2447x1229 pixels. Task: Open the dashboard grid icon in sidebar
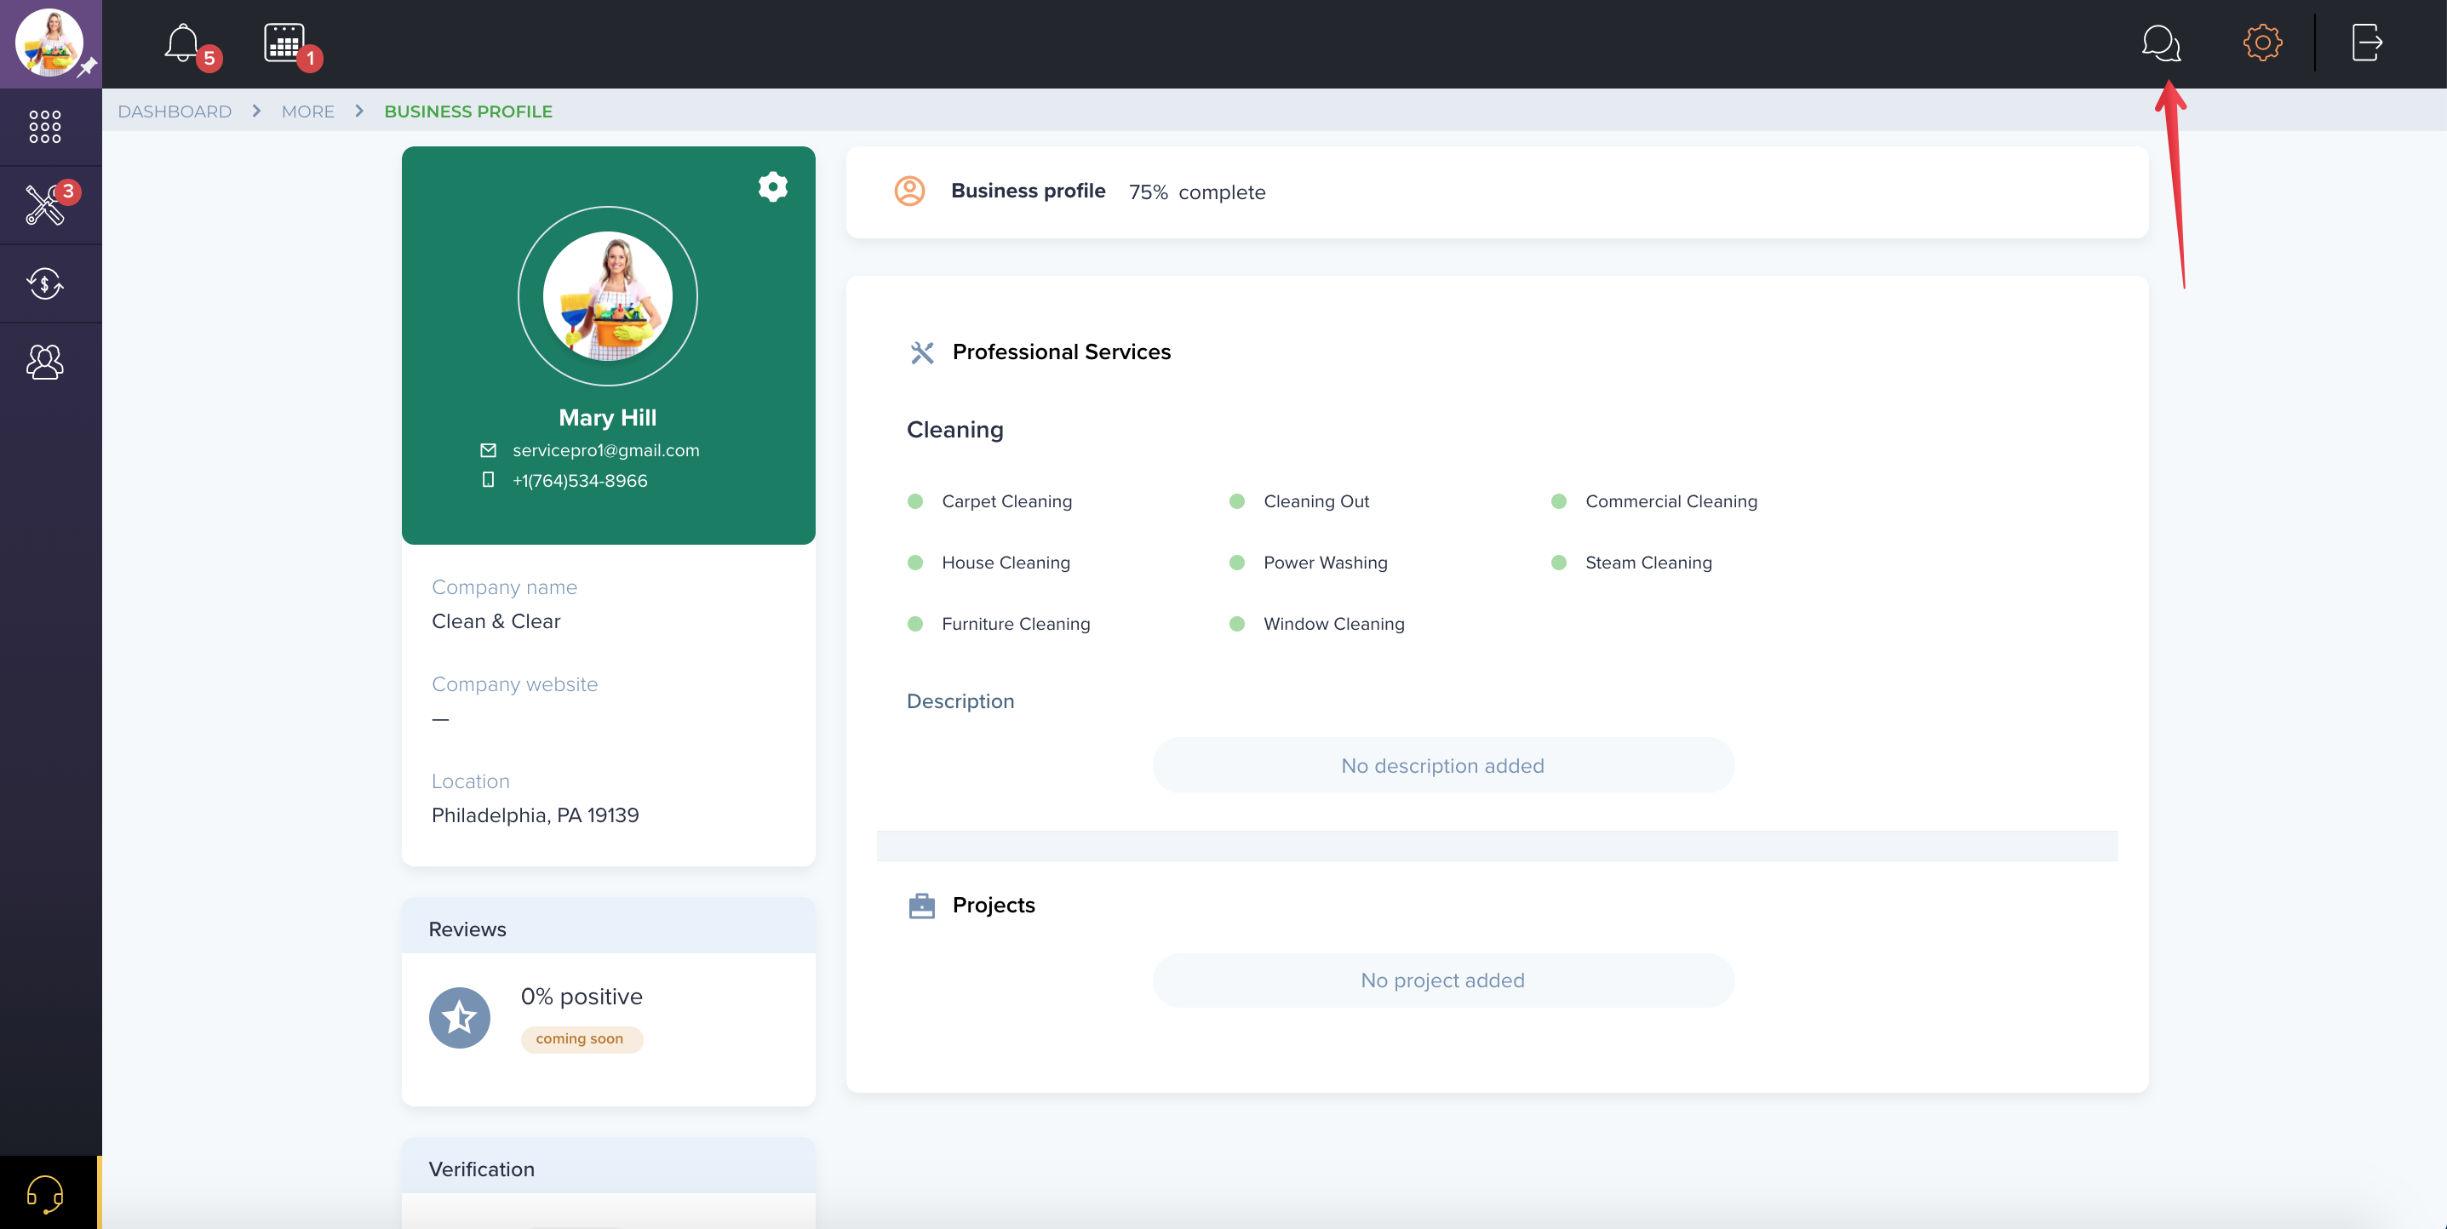click(44, 126)
